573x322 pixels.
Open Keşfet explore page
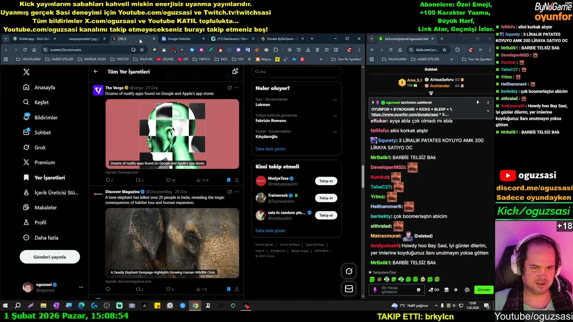coord(36,102)
